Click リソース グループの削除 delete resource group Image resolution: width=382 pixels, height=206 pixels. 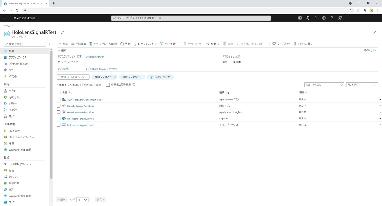pos(103,44)
